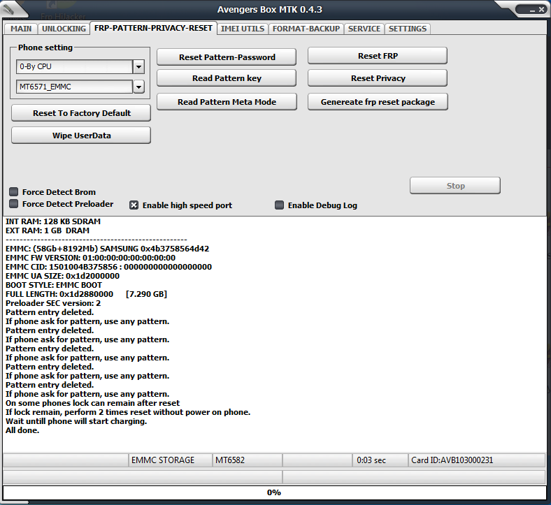Open the SERVICE tab
Screen dimensions: 551x505
coord(364,29)
